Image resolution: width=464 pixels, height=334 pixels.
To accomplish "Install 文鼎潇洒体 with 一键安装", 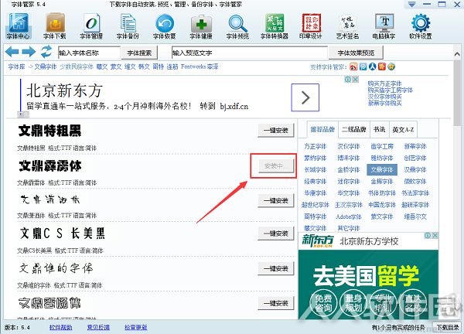I will 276,200.
